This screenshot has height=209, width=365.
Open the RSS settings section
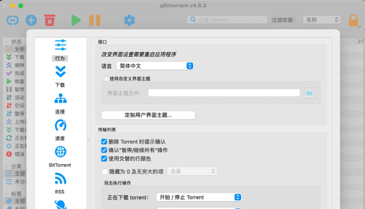click(60, 183)
